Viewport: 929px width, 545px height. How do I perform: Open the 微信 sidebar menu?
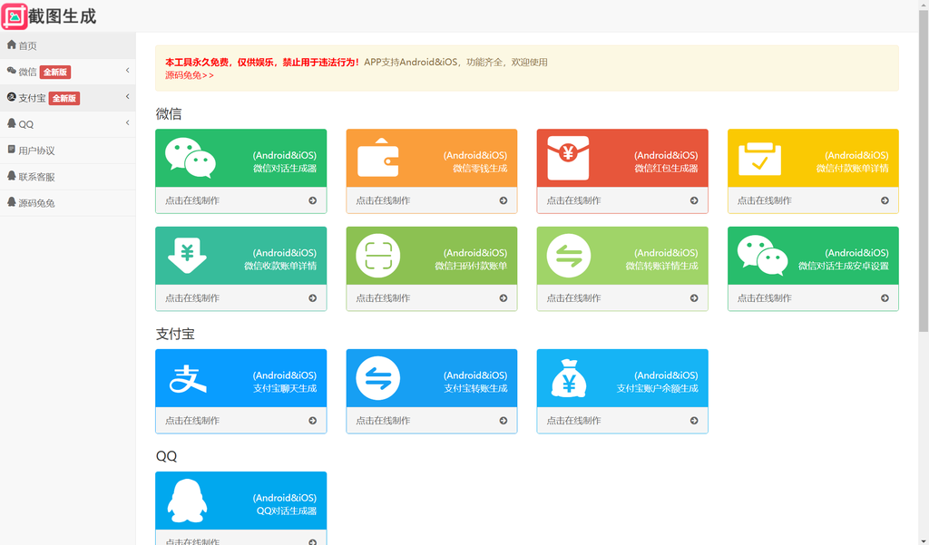pyautogui.click(x=67, y=72)
